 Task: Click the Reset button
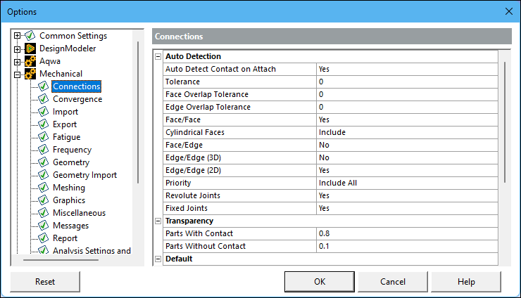[45, 282]
